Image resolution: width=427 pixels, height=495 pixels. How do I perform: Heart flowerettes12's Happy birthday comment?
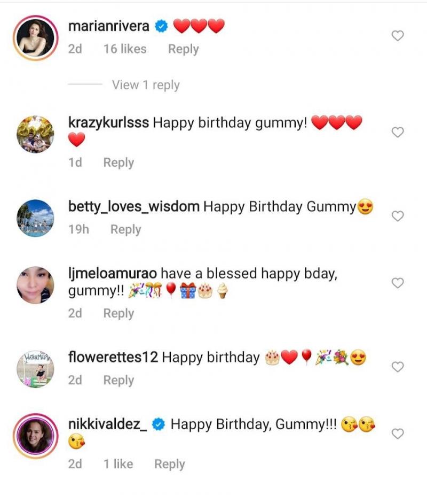click(x=398, y=367)
